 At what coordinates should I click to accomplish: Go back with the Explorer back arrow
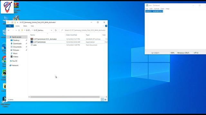click(9, 30)
